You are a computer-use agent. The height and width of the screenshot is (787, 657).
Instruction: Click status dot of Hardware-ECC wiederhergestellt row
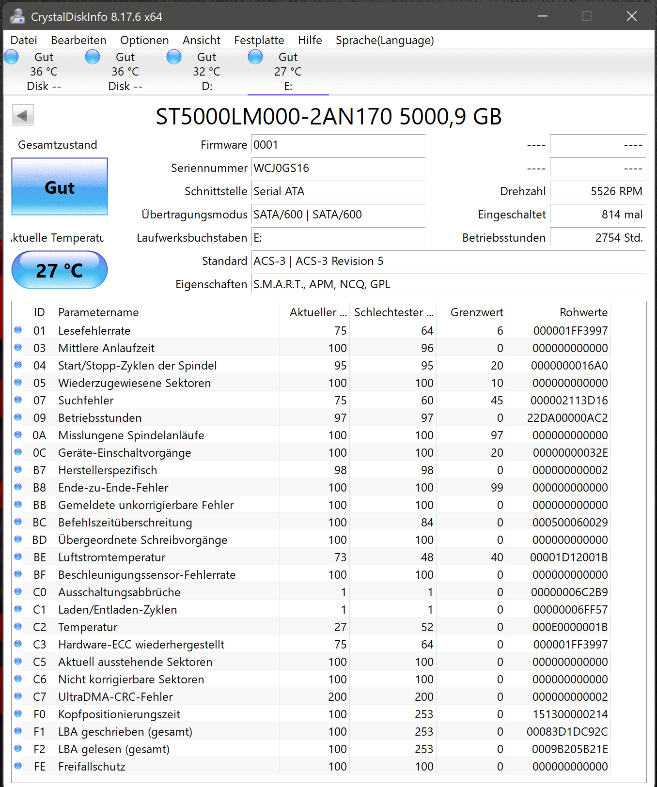(18, 644)
